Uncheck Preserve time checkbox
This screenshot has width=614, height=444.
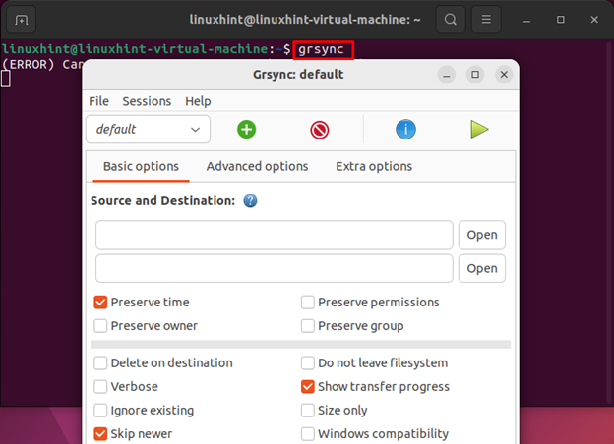click(100, 303)
